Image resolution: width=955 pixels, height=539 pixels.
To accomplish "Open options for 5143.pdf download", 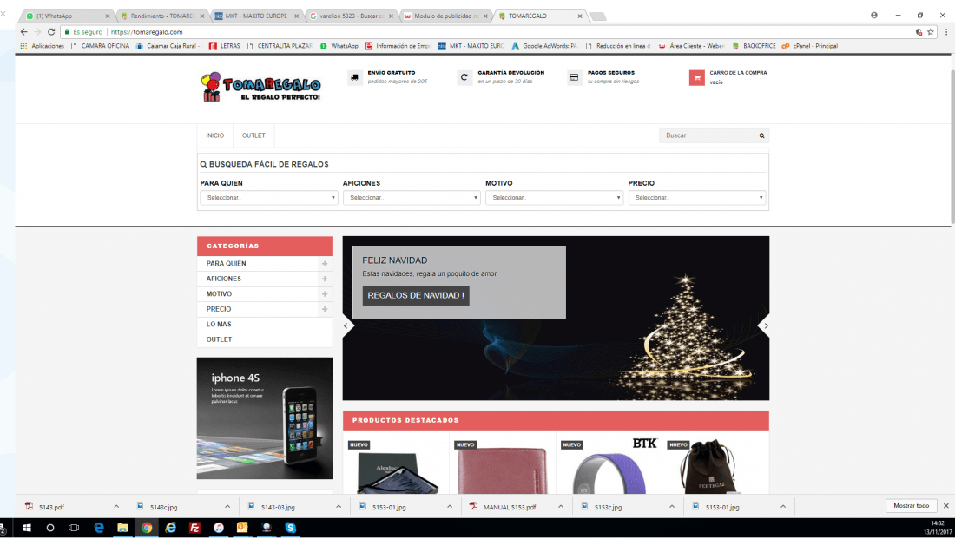I will [115, 506].
